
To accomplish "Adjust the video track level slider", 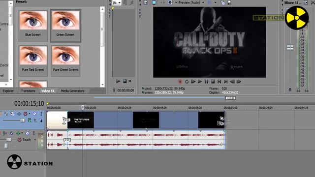I will (x=23, y=120).
